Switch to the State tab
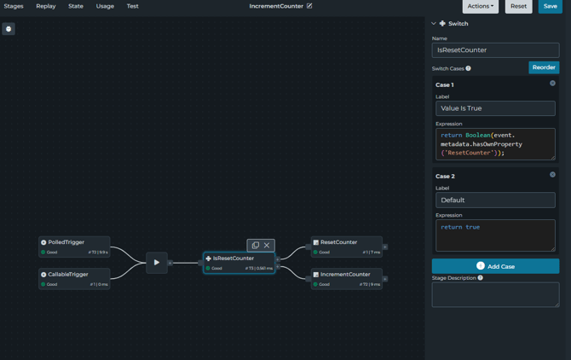The height and width of the screenshot is (360, 571). 76,6
